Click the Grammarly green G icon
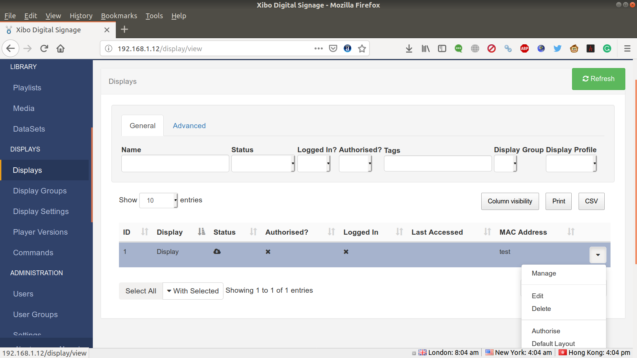 607,48
